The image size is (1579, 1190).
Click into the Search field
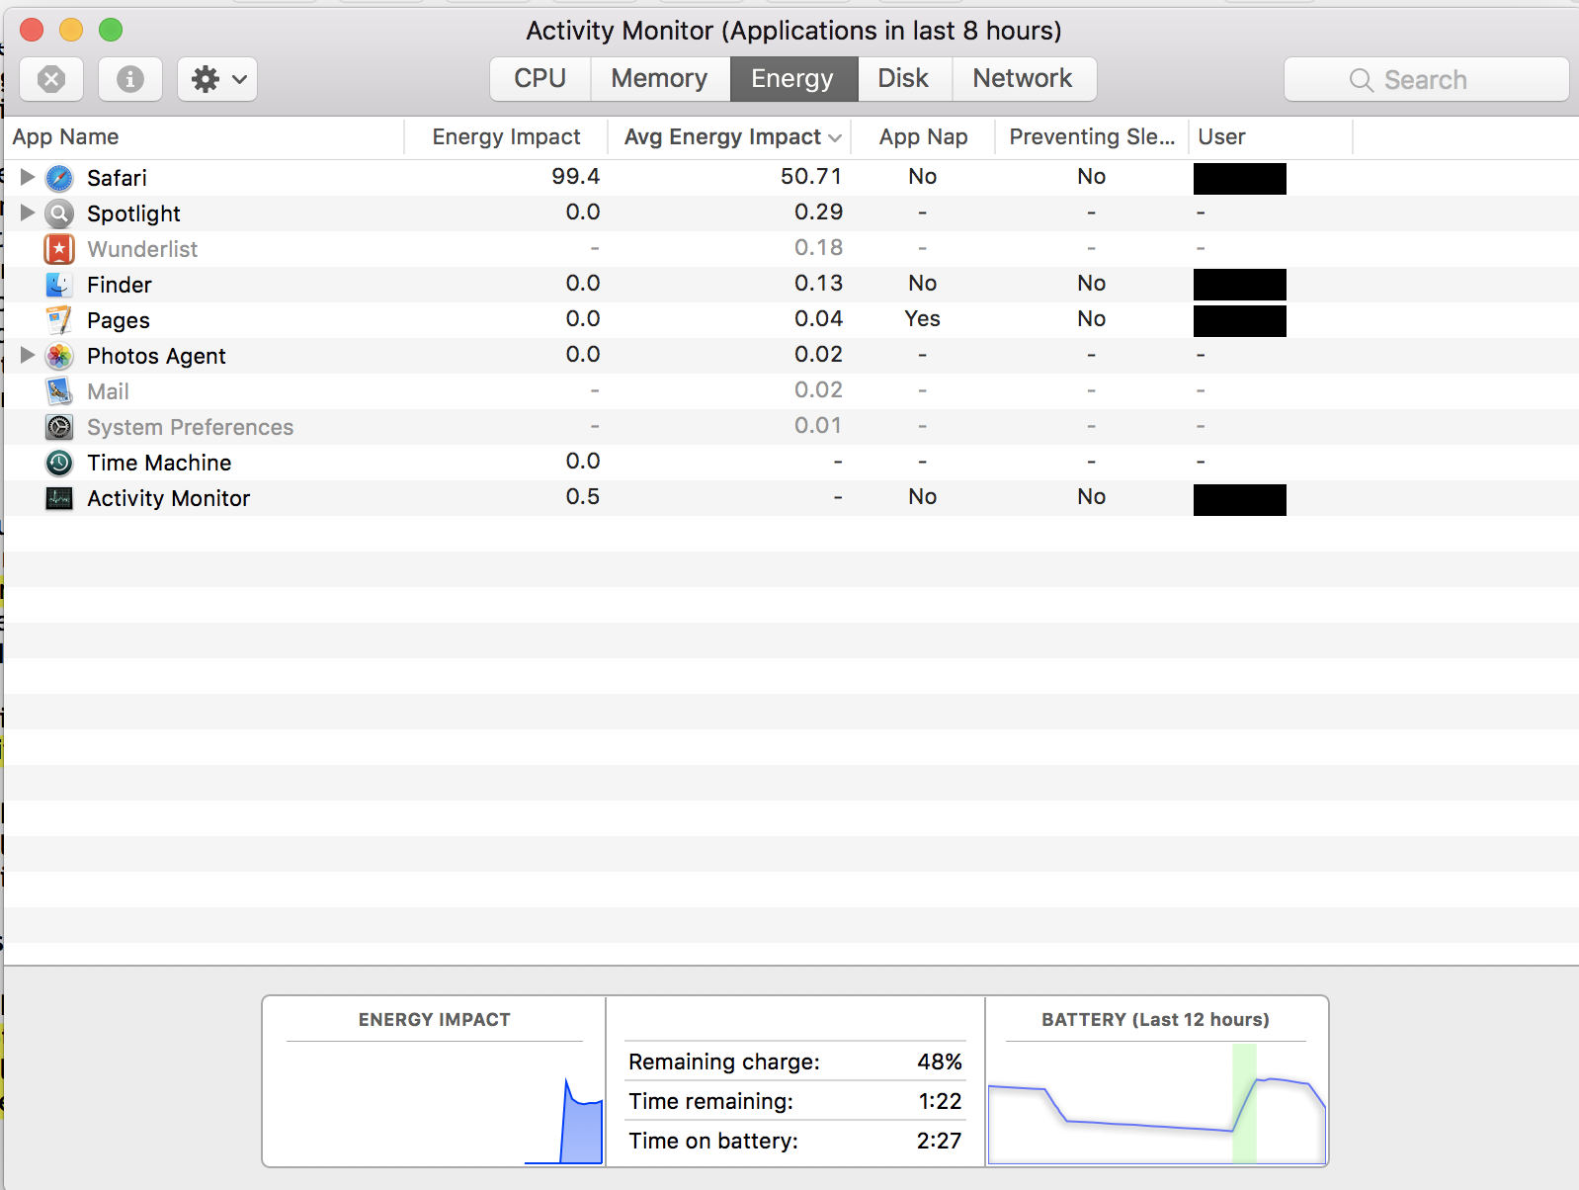(x=1426, y=79)
